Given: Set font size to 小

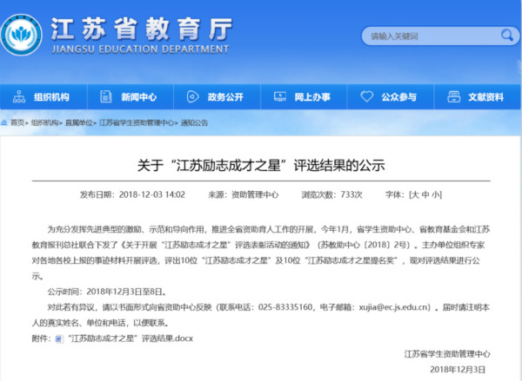Looking at the screenshot, I should pyautogui.click(x=437, y=195).
